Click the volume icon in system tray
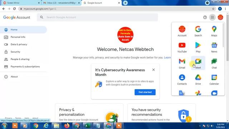The height and width of the screenshot is (129, 229). click(212, 126)
